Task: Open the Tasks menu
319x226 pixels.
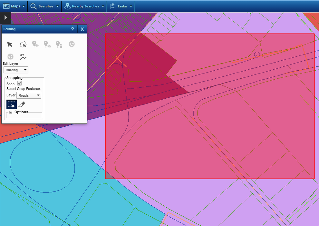Action: tap(121, 6)
